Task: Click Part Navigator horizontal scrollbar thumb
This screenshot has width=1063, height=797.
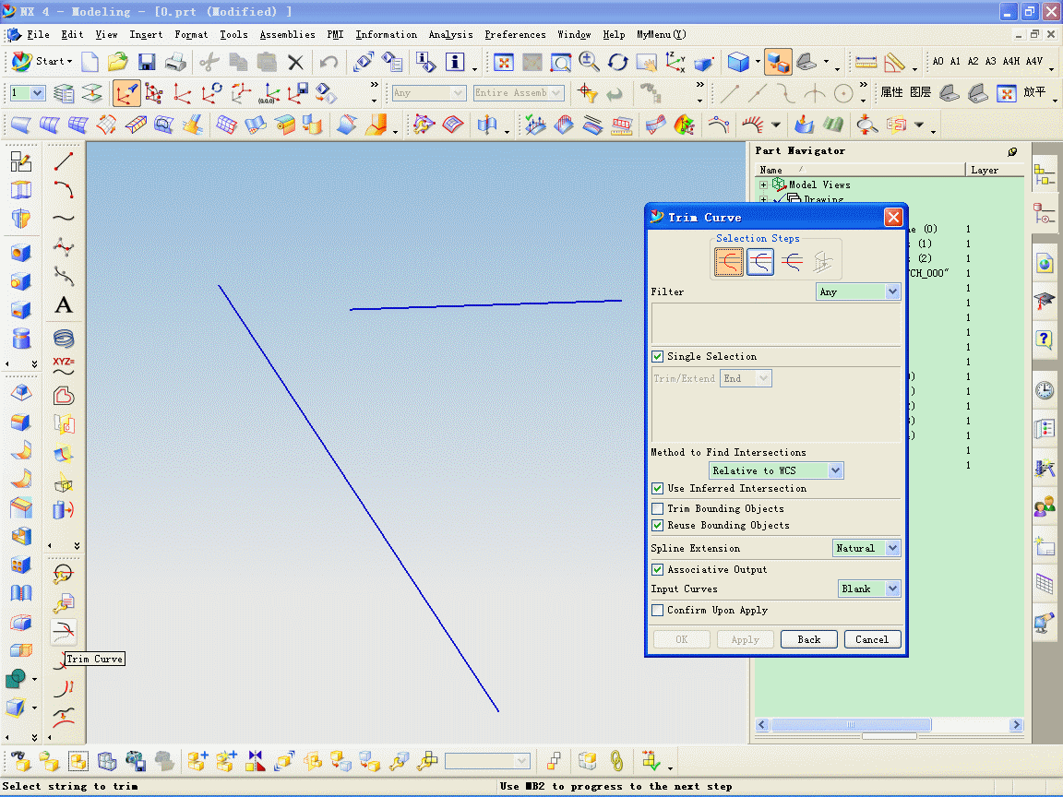Action: coord(850,725)
